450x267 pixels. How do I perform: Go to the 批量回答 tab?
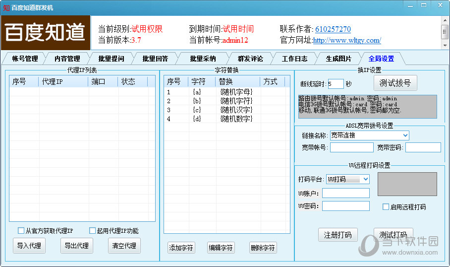155,59
